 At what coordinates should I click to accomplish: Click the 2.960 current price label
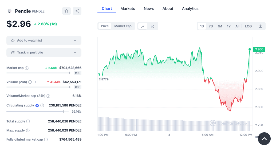pos(259,49)
